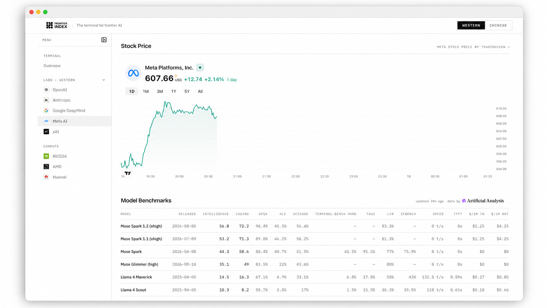
Task: Click the OpenAI logo icon in sidebar
Action: tap(46, 90)
